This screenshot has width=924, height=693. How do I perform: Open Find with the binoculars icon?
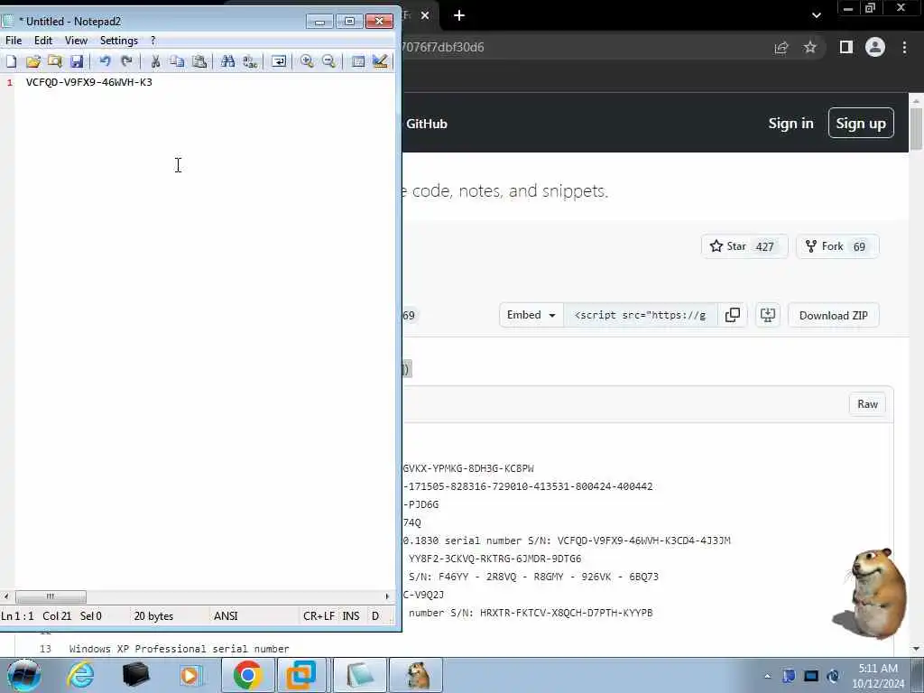point(227,61)
